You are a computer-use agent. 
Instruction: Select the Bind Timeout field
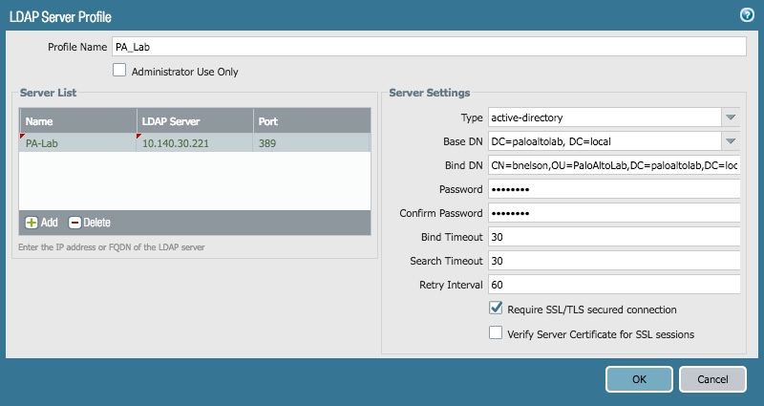tap(614, 237)
